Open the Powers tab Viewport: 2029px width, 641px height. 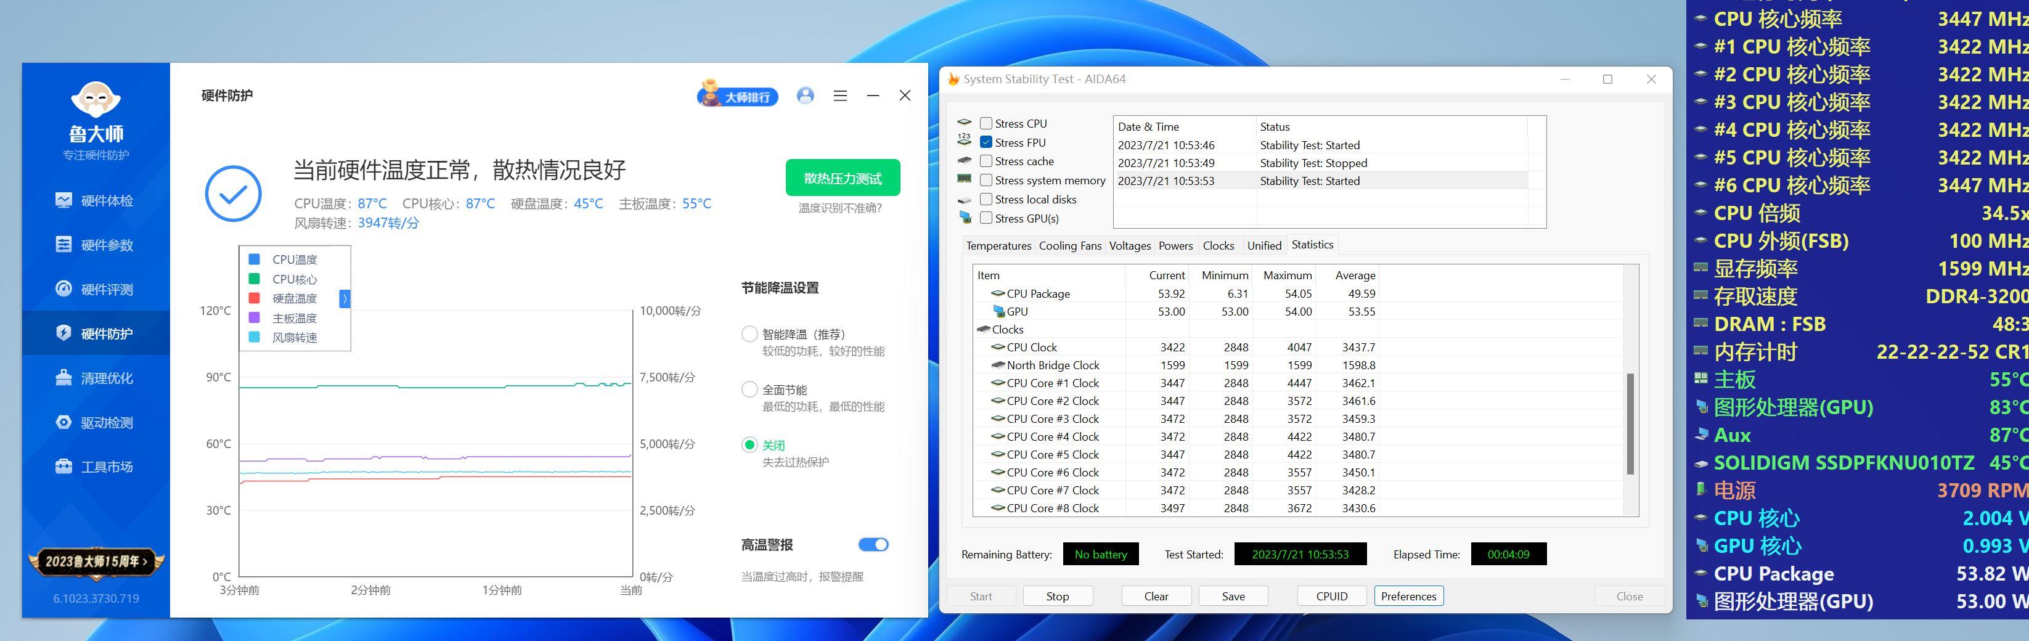[1175, 246]
